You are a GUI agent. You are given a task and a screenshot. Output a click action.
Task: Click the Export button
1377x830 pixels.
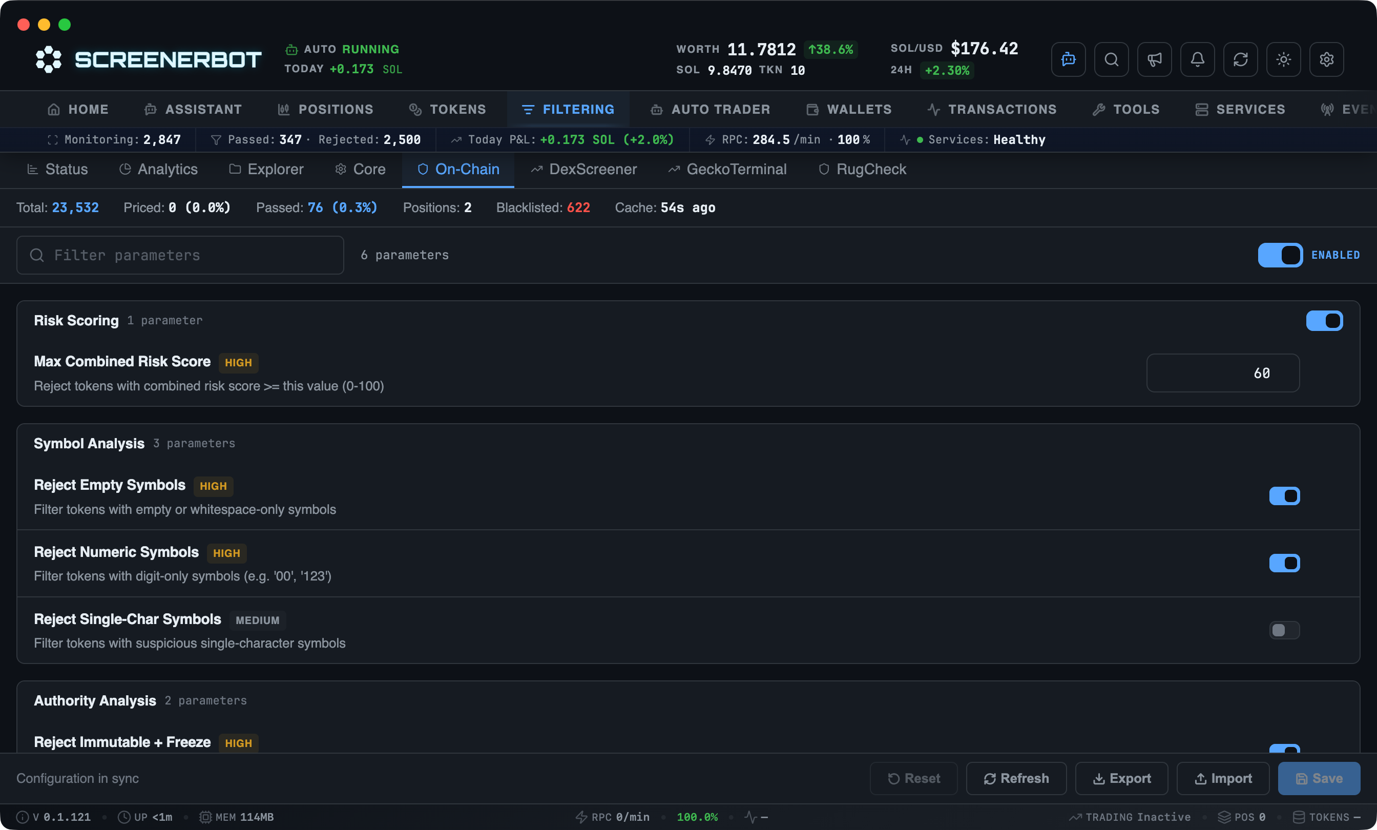(x=1121, y=779)
